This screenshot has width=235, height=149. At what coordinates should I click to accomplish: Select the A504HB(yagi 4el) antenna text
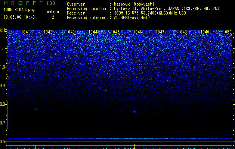132,18
